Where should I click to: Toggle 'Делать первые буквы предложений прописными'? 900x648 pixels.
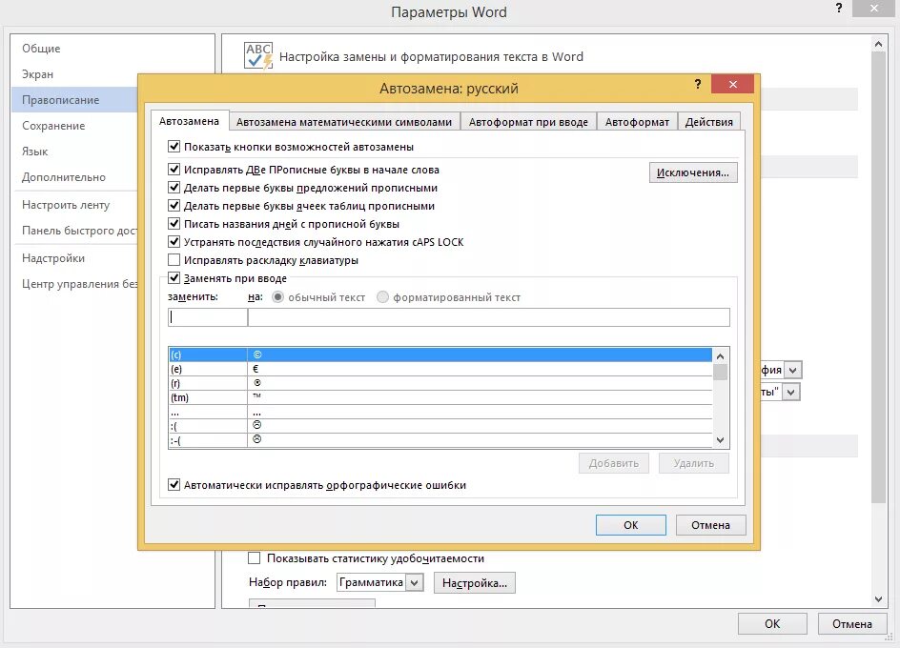click(174, 188)
